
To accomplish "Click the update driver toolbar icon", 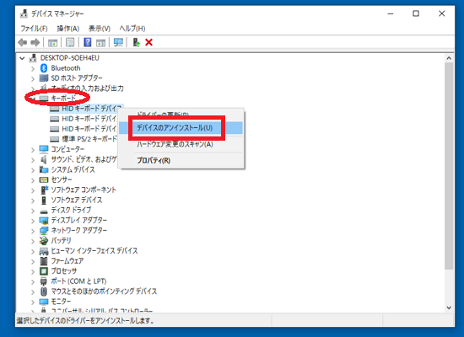I will point(137,42).
